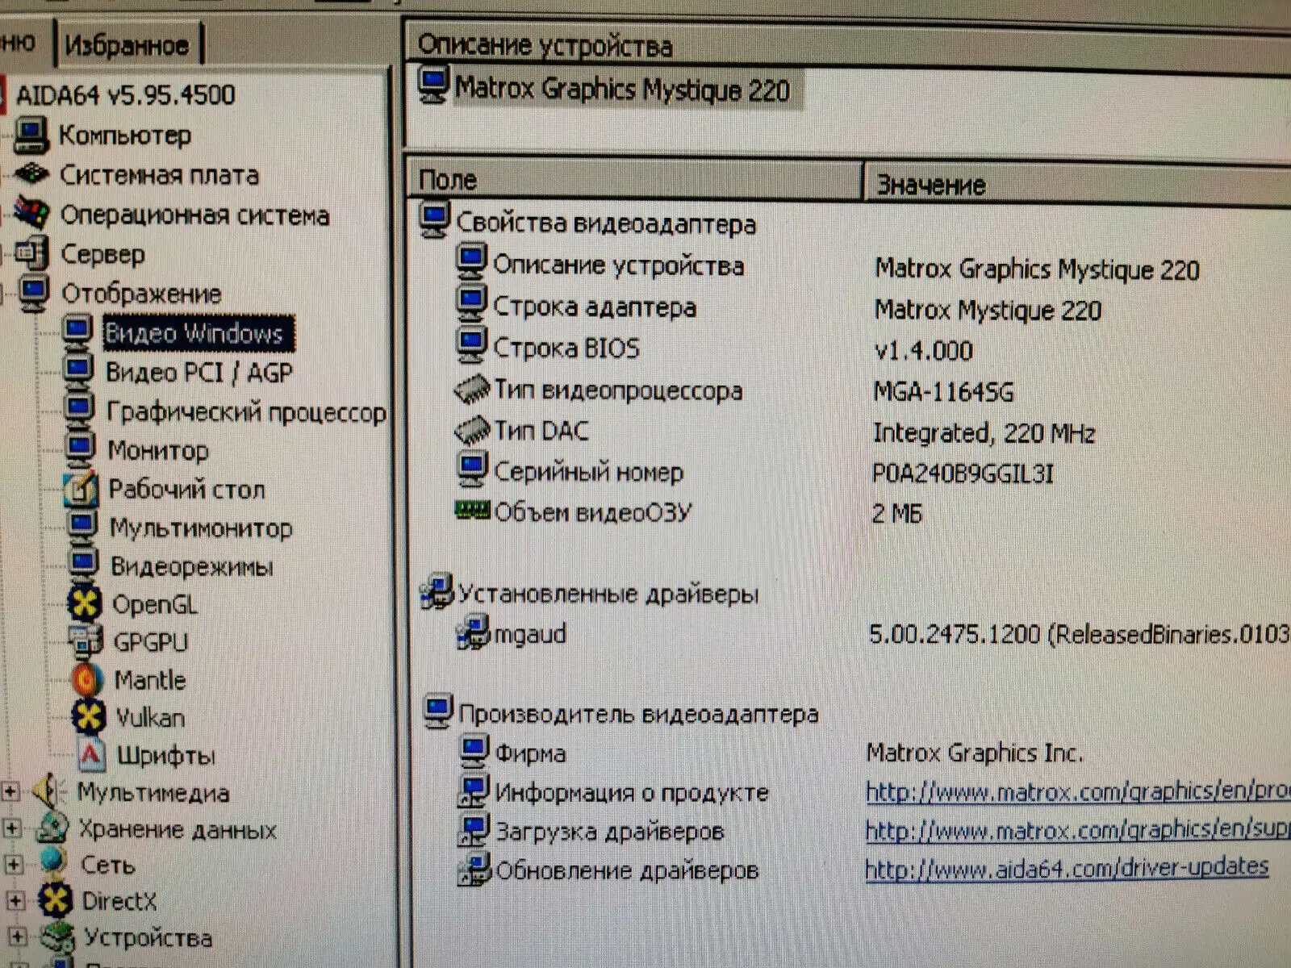Open the Избранное tab
The width and height of the screenshot is (1291, 968).
click(127, 45)
